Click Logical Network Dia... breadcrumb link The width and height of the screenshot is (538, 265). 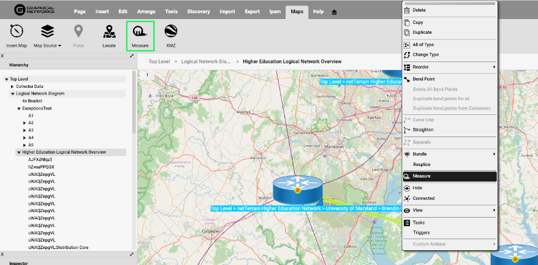click(x=206, y=61)
